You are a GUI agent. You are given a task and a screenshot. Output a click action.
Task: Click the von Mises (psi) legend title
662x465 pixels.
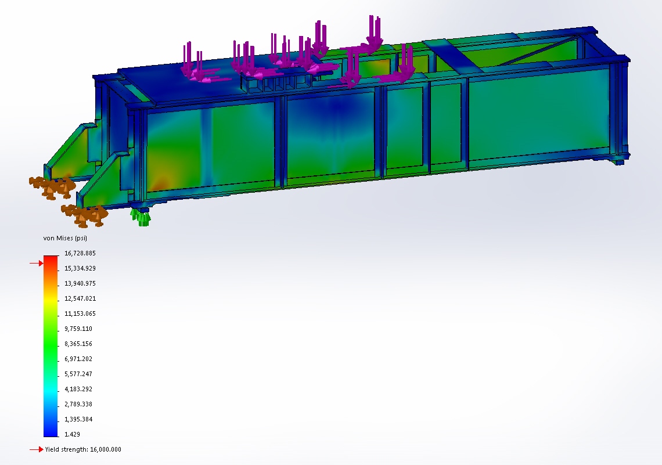pos(65,238)
